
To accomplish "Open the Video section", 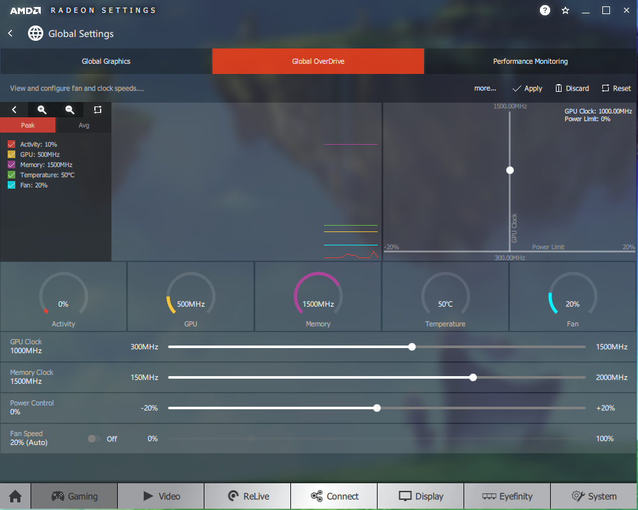I will pos(161,496).
